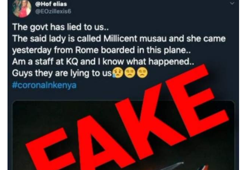Viewport: 249px width, 170px height.
Task: Click the crying face emoji
Action: click(118, 73)
